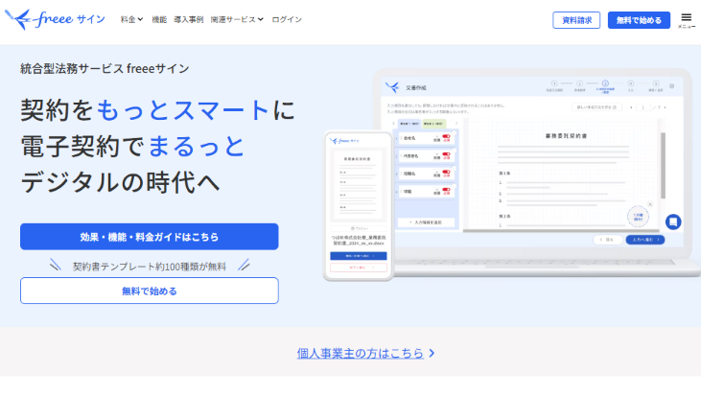Image resolution: width=701 pixels, height=419 pixels.
Task: Click the smartphone contract preview image
Action: 358,205
